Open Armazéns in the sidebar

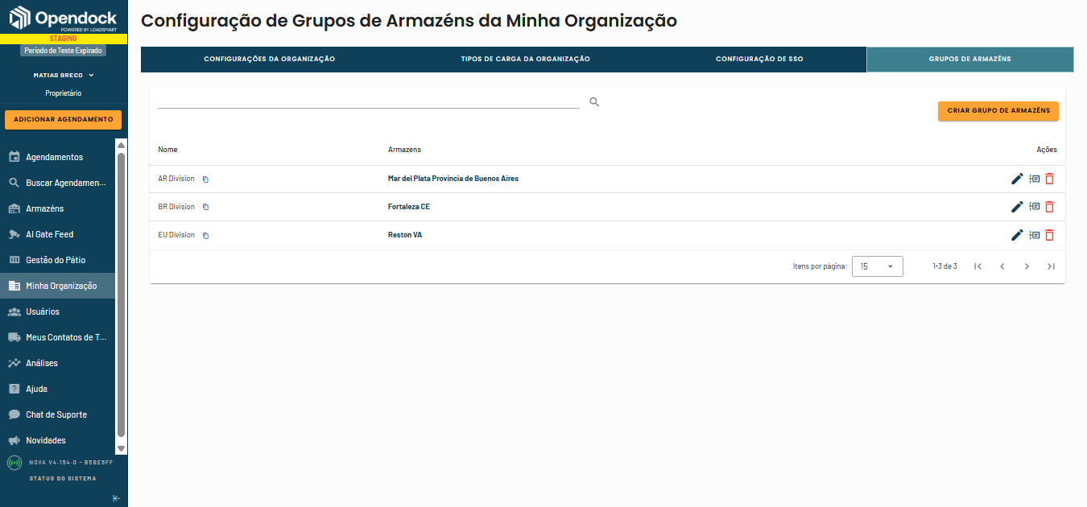pyautogui.click(x=58, y=208)
